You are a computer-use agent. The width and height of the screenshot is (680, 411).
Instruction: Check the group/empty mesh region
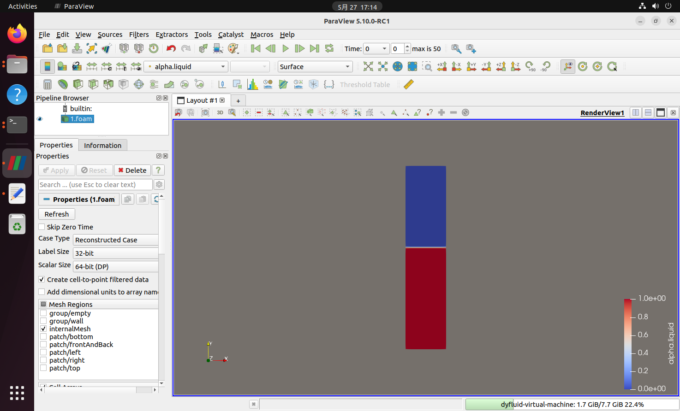coord(43,313)
